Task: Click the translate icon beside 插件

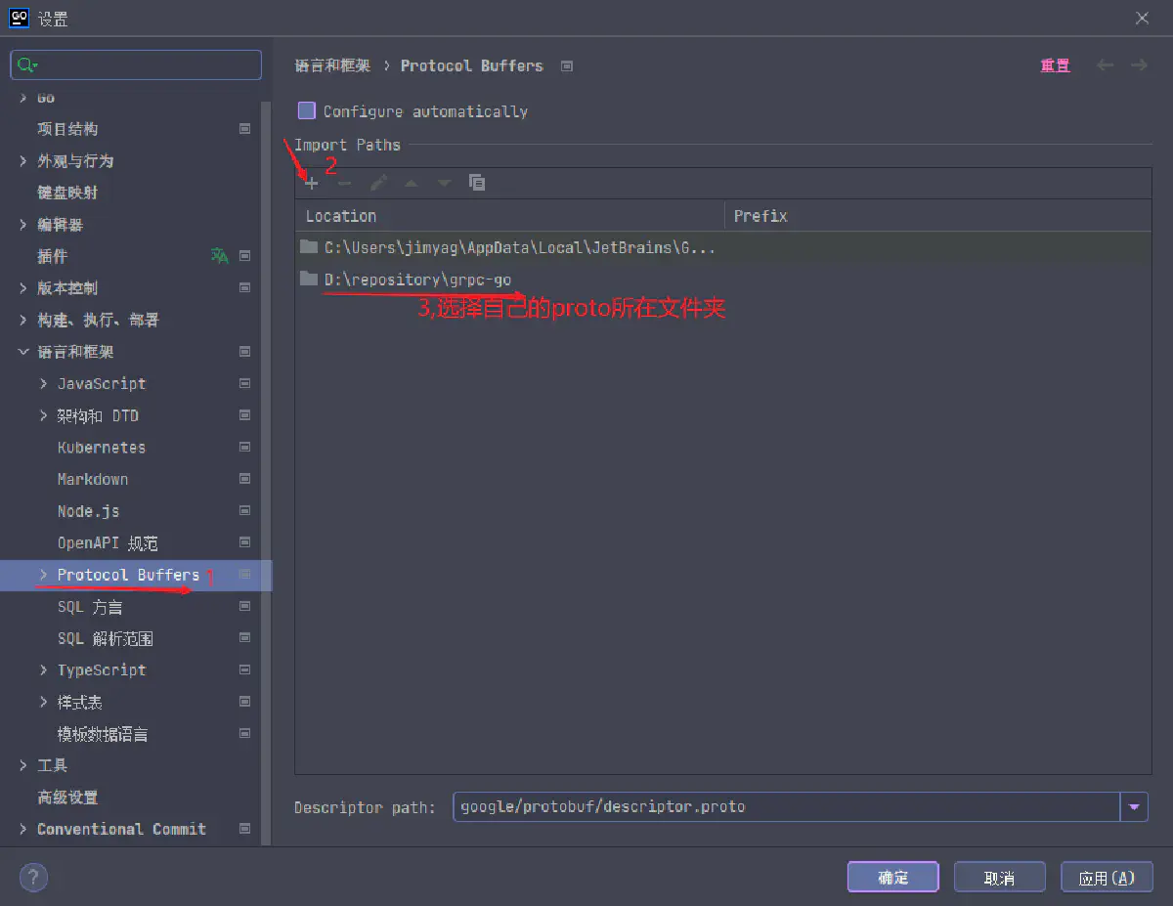Action: [220, 256]
